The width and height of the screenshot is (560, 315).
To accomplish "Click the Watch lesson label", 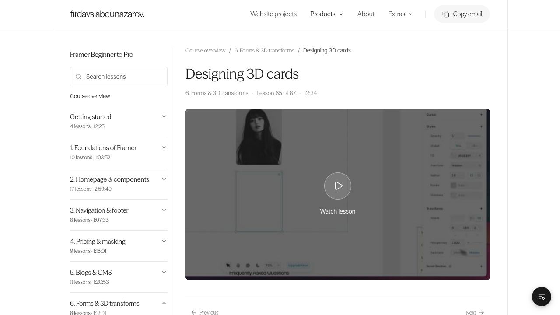I will pos(338,211).
